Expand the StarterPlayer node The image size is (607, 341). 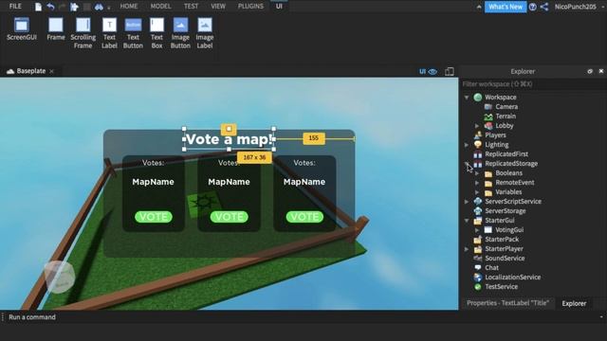467,249
